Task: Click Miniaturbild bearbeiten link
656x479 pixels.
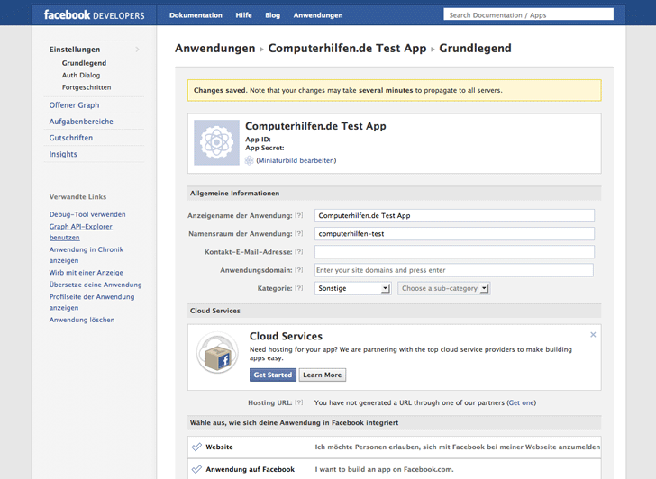Action: pyautogui.click(x=296, y=160)
